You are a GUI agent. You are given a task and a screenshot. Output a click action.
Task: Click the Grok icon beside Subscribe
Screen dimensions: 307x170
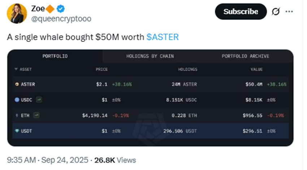(x=275, y=12)
